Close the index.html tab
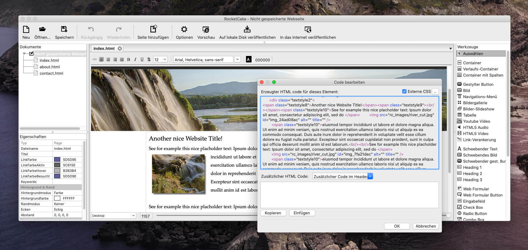Image resolution: width=528 pixels, height=250 pixels. point(120,48)
